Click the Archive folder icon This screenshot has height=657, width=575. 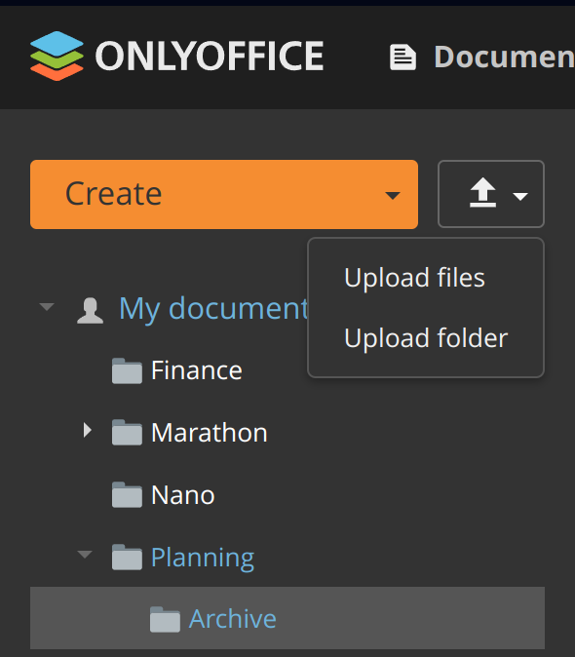tap(165, 619)
